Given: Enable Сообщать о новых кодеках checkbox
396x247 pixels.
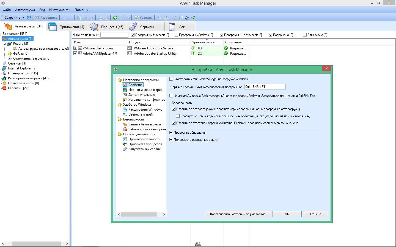Looking at the screenshot, I should pos(178,116).
